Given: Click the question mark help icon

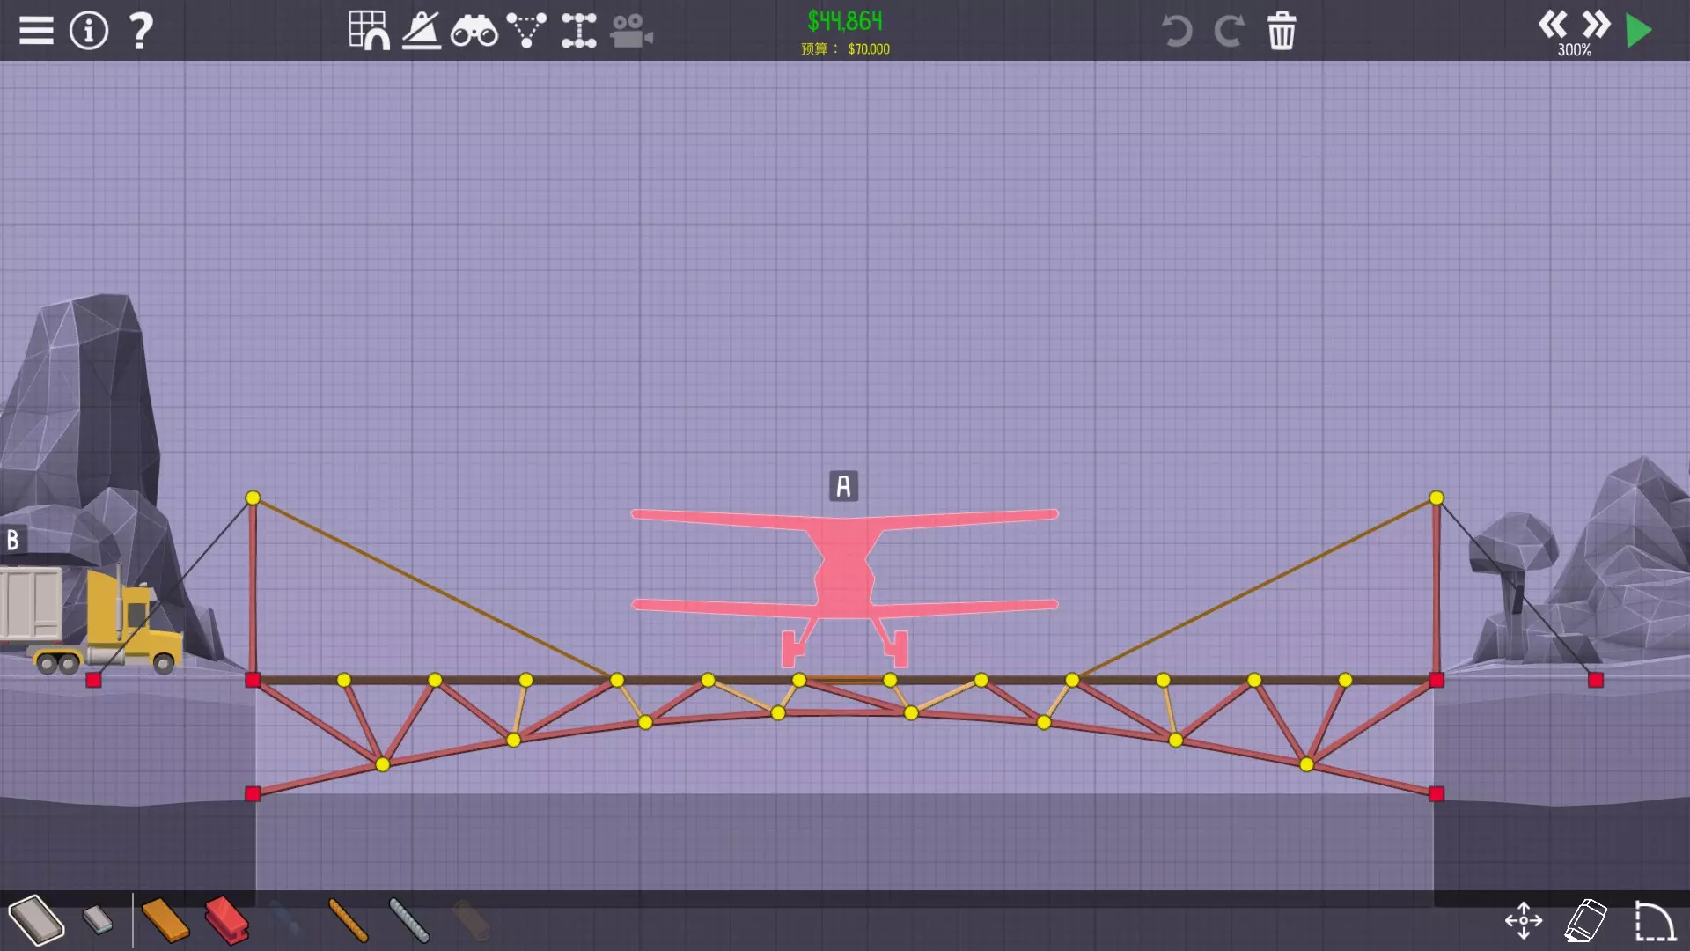Looking at the screenshot, I should tap(141, 31).
